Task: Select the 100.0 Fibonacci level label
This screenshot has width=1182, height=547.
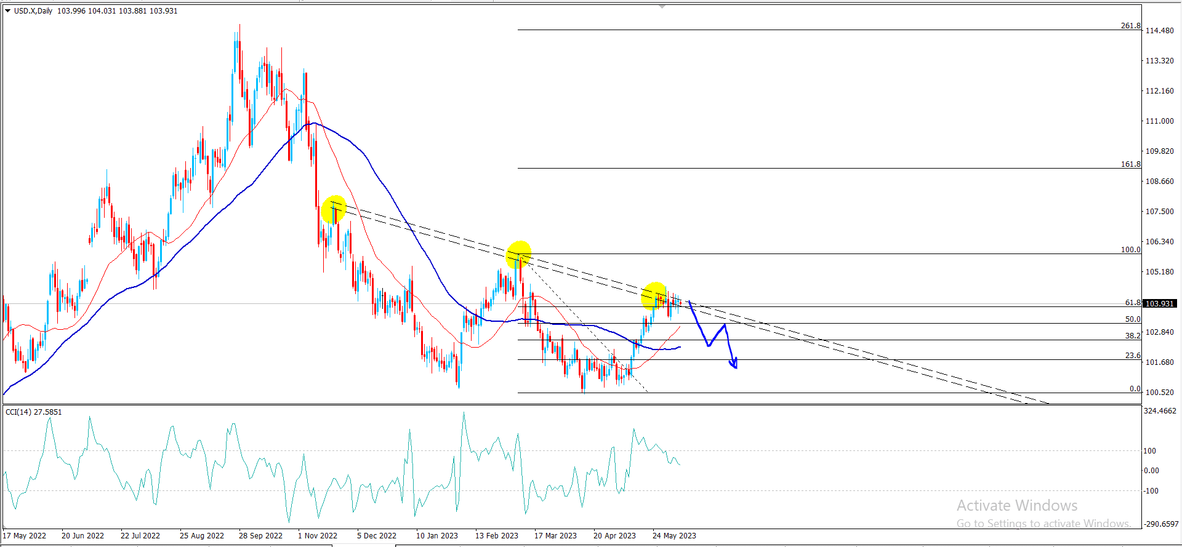Action: pos(1131,250)
